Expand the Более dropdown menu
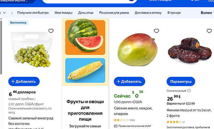214x129 pixels. 207,13
